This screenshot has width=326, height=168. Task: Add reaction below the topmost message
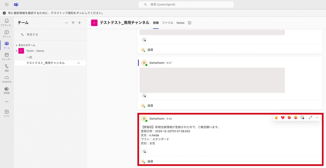144,40
